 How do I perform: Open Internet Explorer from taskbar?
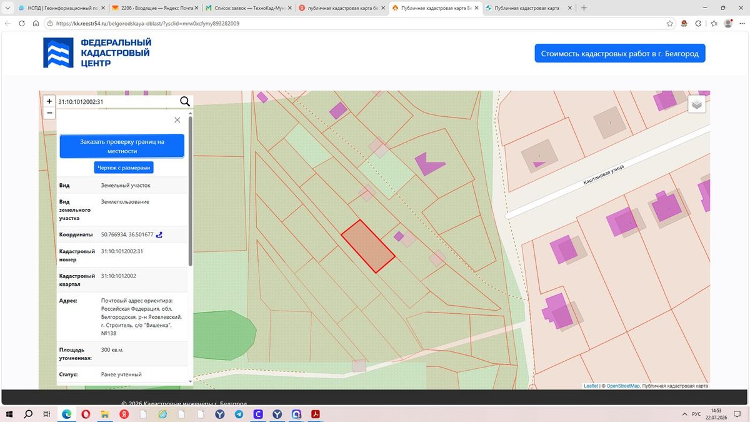click(x=162, y=414)
